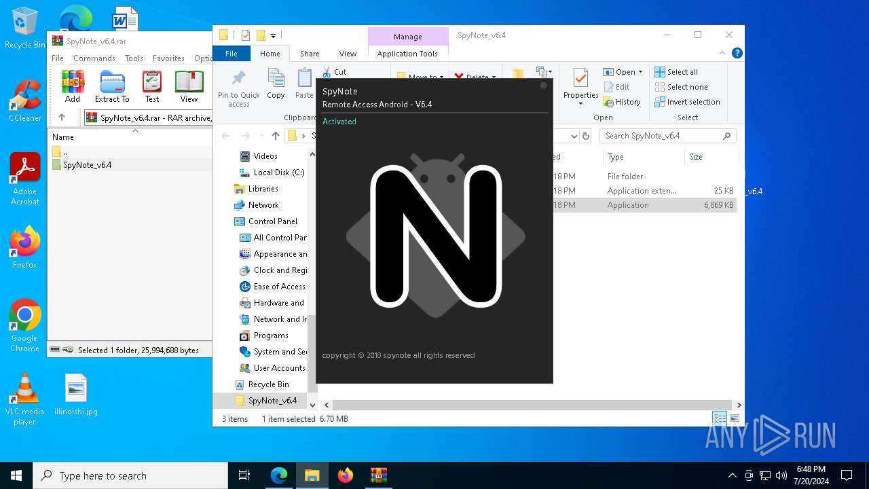Click the Manage contextual tab
The image size is (869, 489).
(407, 37)
